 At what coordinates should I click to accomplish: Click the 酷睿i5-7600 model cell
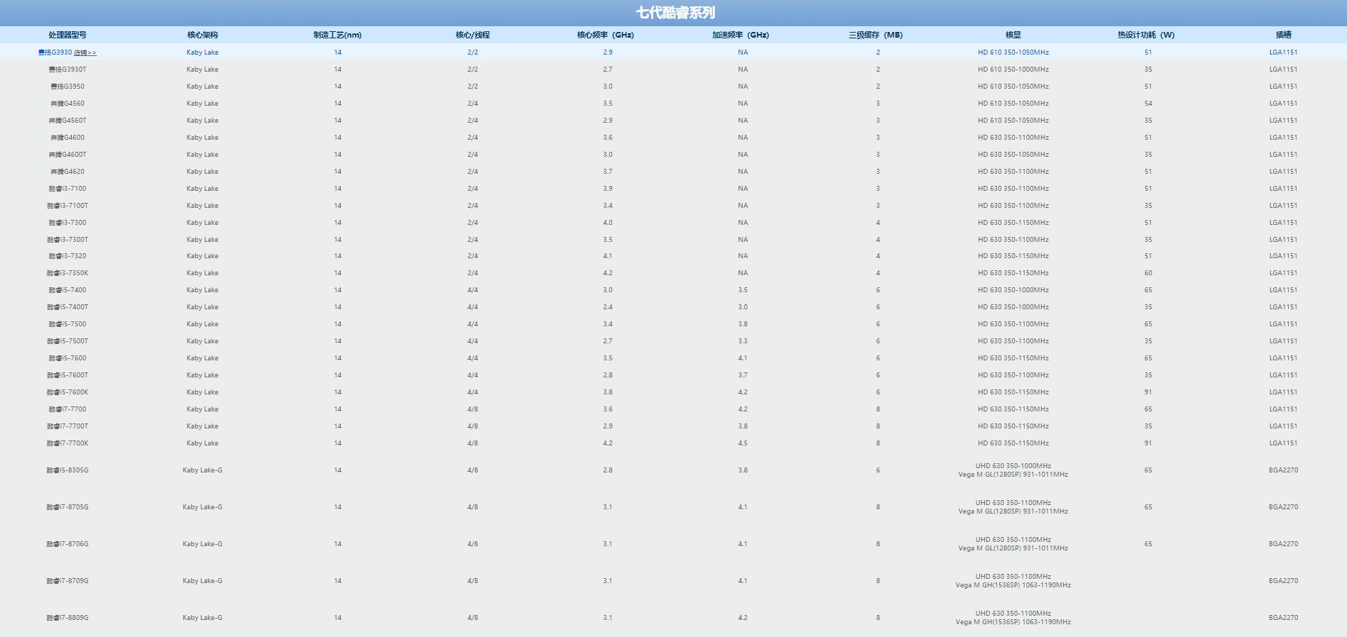pos(67,358)
